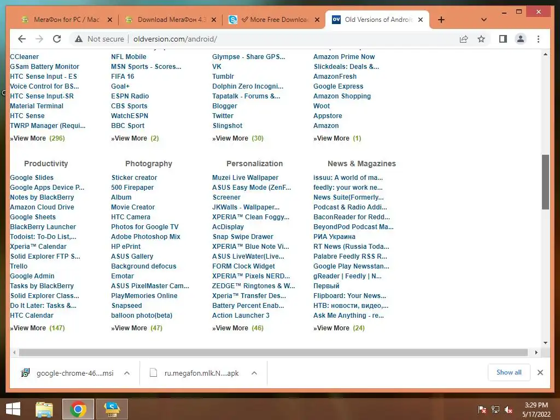Click the Chrome taskbar icon
The height and width of the screenshot is (420, 560).
click(78, 409)
